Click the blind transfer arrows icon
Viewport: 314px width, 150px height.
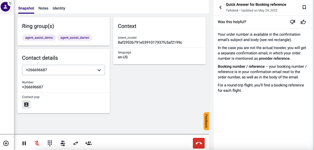coord(76,143)
